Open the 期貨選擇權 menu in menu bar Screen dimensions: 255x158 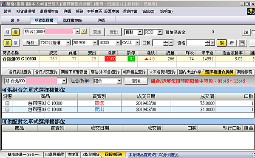point(25,11)
